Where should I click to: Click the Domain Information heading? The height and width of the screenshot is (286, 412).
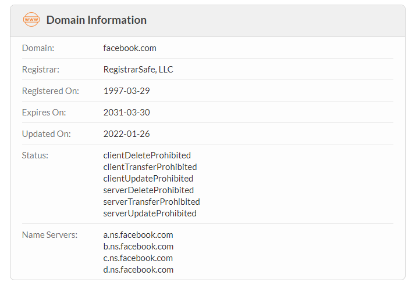pyautogui.click(x=97, y=20)
